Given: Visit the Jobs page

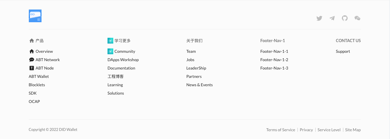Looking at the screenshot, I should pyautogui.click(x=191, y=60).
